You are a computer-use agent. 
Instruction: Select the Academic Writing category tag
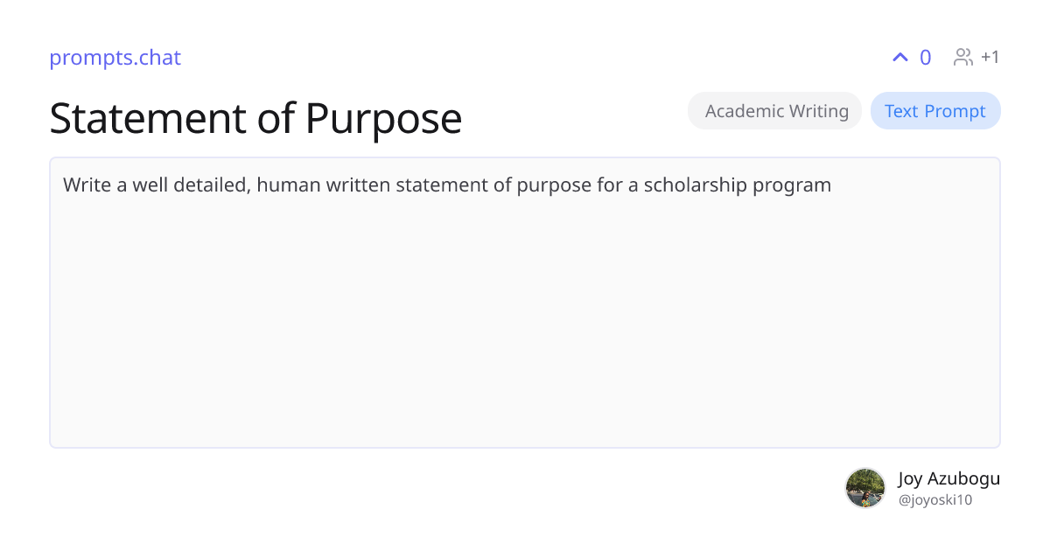(x=776, y=111)
